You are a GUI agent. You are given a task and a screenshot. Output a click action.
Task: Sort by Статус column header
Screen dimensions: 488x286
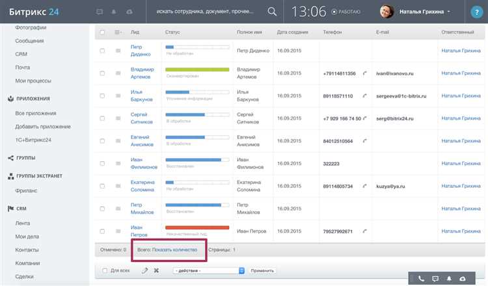coord(172,32)
